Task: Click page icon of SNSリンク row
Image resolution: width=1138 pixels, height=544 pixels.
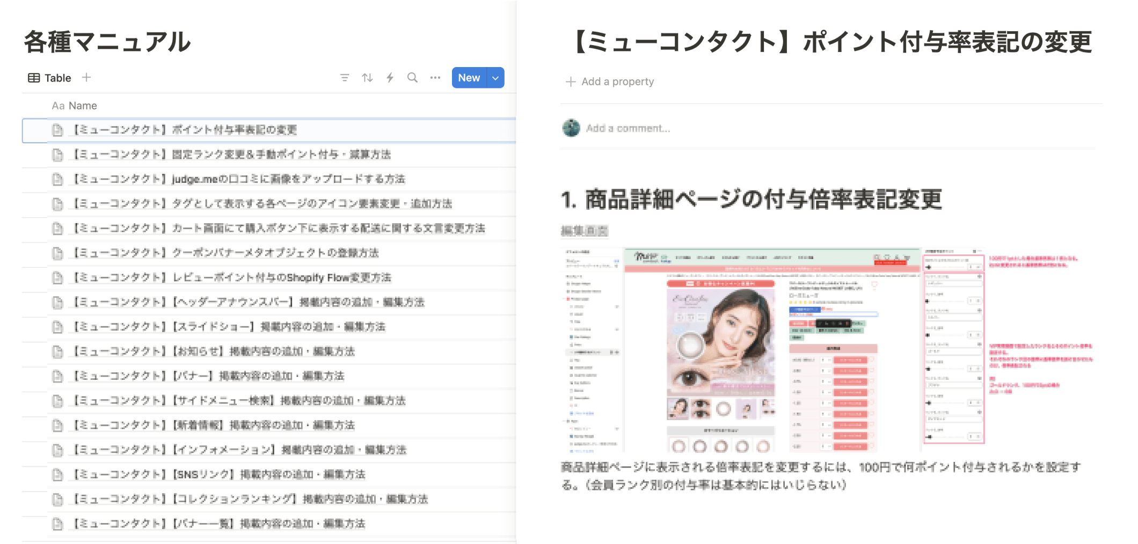Action: pos(57,474)
